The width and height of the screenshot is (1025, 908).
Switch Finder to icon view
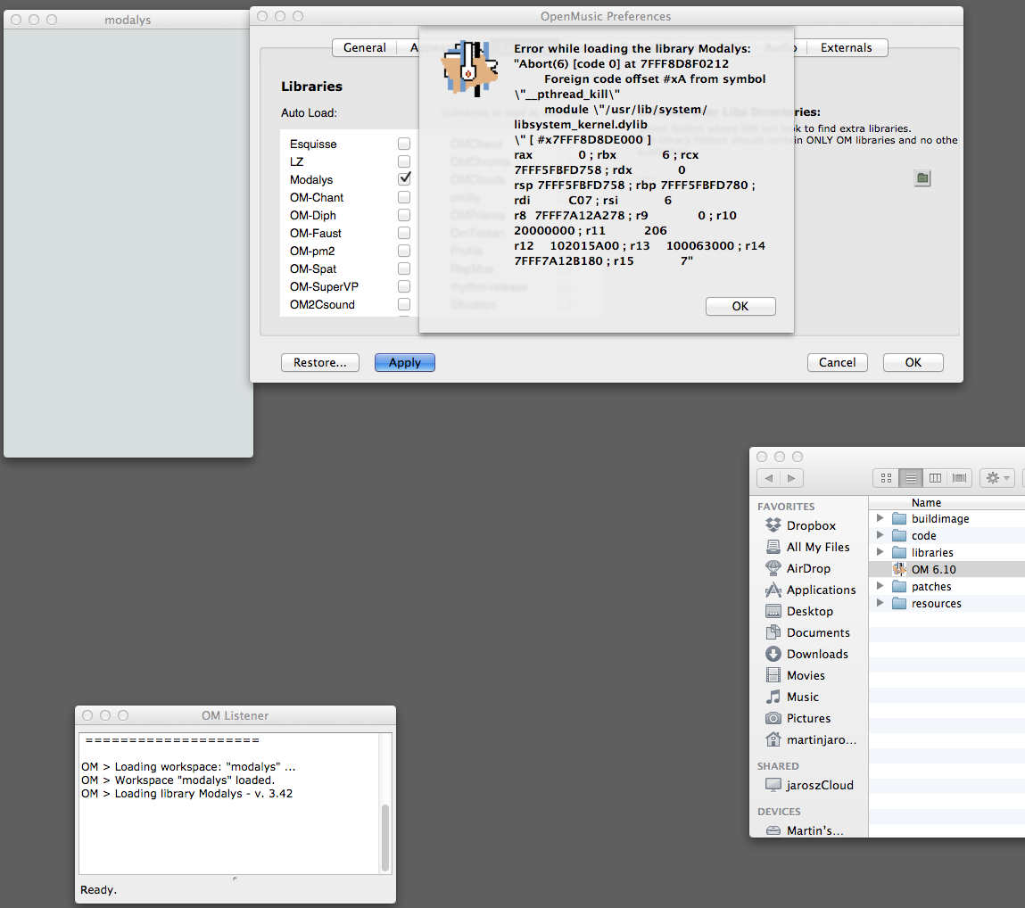[x=886, y=478]
